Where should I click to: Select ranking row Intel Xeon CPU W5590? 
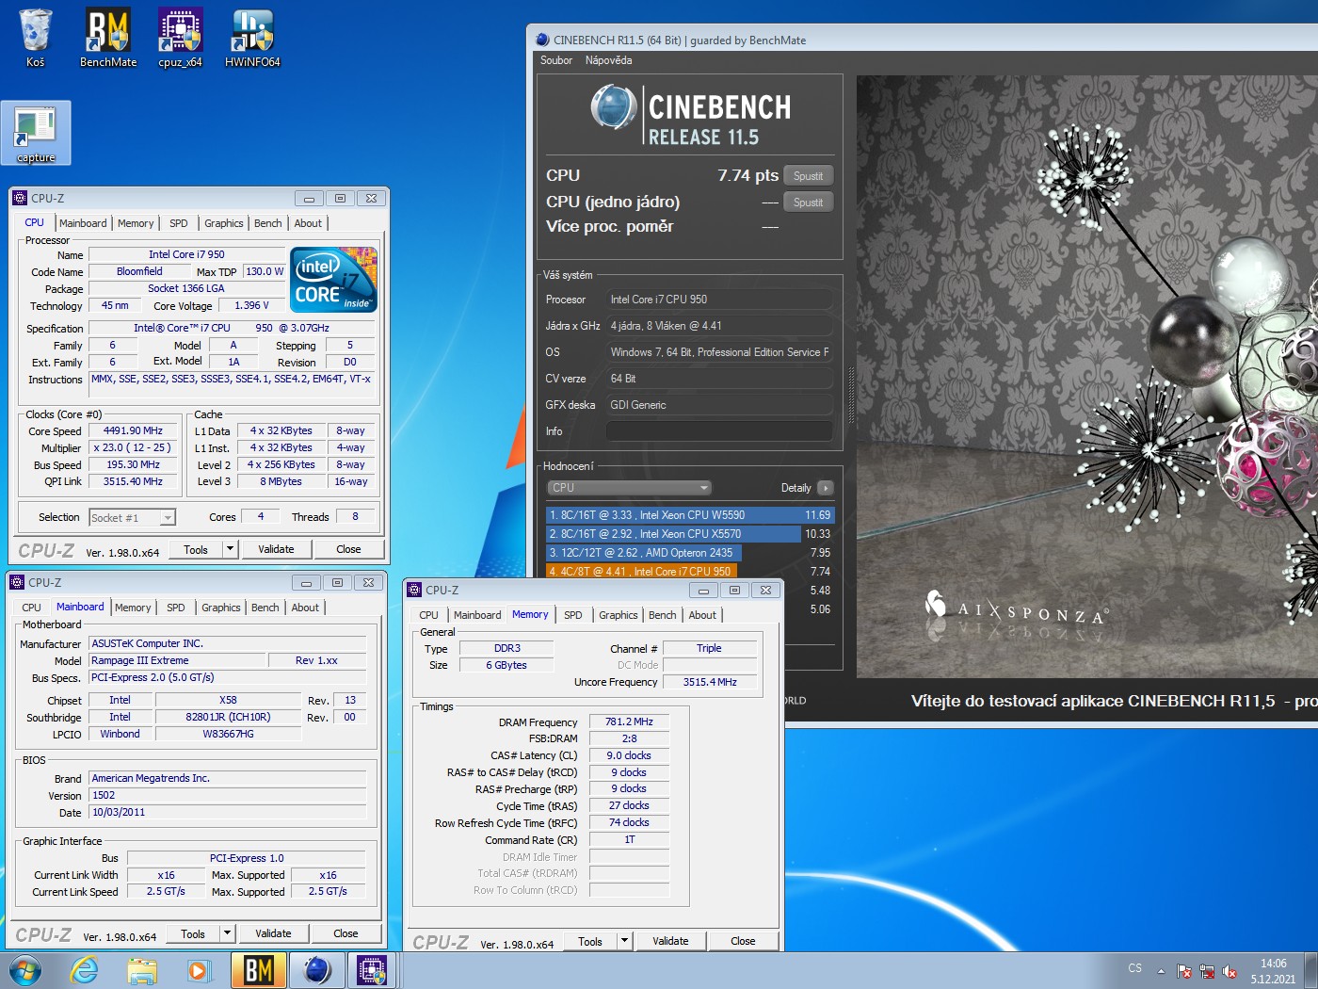coord(689,515)
